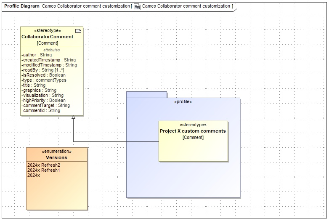Select the isResolved Boolean attribute
329x221 pixels.
43,75
